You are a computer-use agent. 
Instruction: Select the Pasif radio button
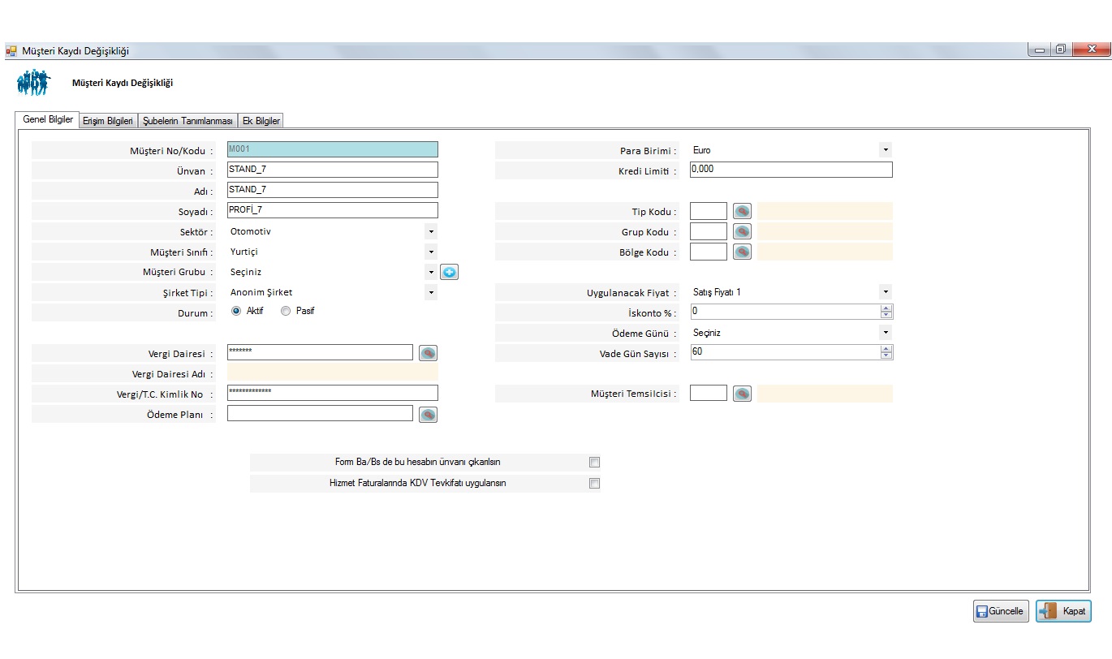click(286, 312)
